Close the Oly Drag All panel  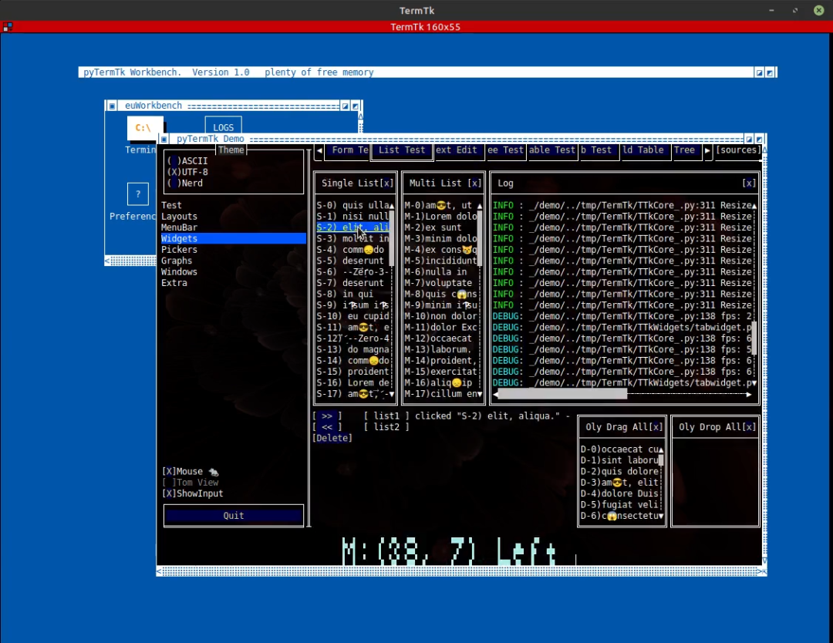click(656, 427)
